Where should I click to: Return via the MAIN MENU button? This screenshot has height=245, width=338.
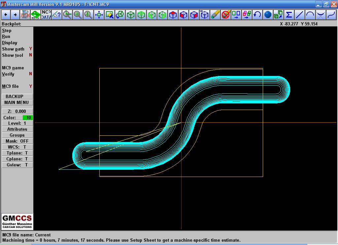[17, 102]
